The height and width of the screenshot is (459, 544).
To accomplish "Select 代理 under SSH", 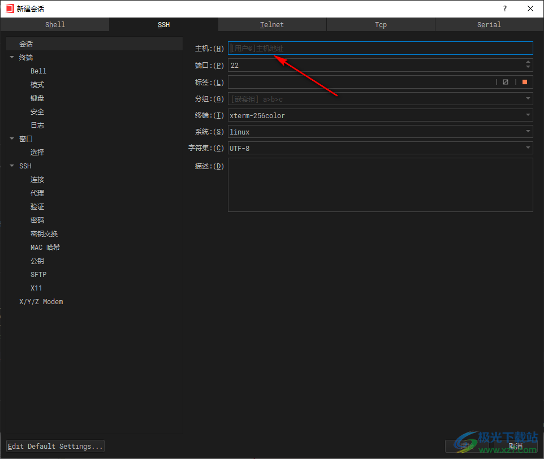I will click(x=37, y=193).
